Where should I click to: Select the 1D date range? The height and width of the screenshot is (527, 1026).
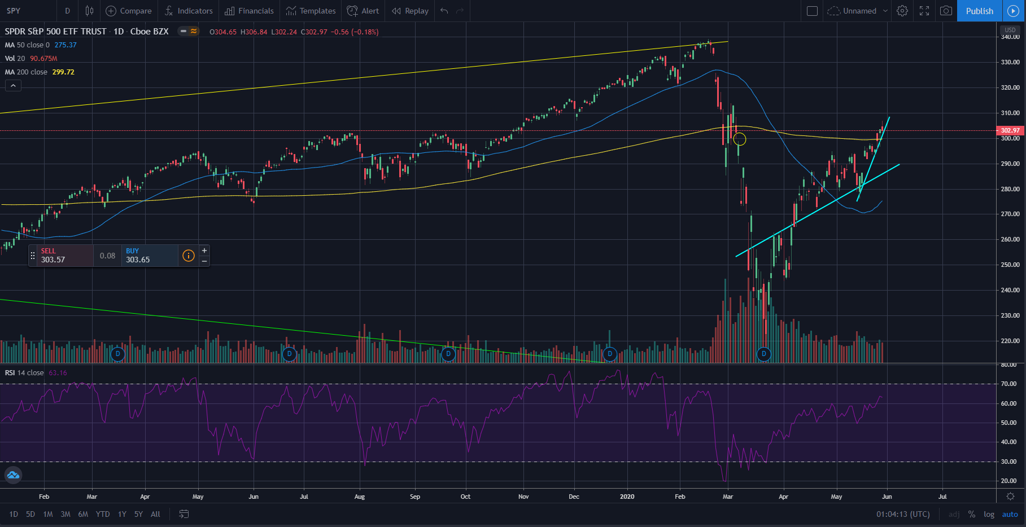tap(14, 514)
